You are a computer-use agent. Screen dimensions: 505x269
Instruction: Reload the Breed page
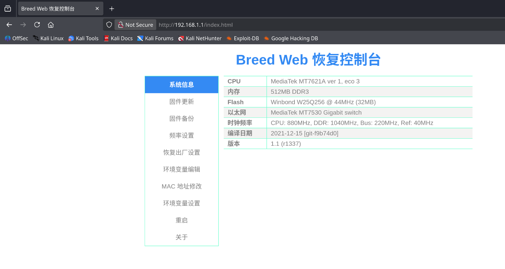[x=37, y=25]
